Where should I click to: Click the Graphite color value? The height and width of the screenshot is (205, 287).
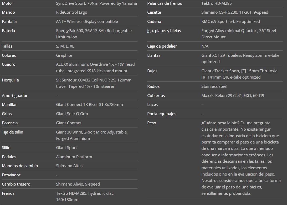click(x=64, y=55)
